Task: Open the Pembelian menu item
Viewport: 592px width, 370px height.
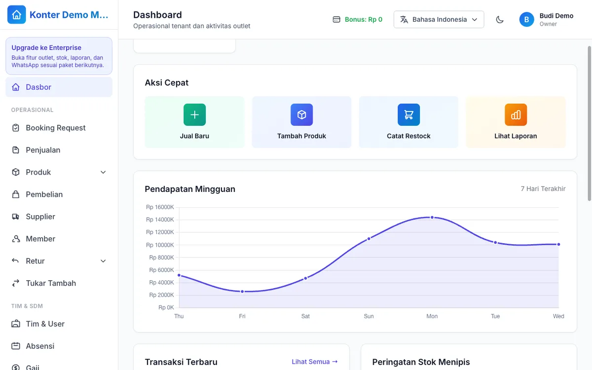Action: click(59, 194)
